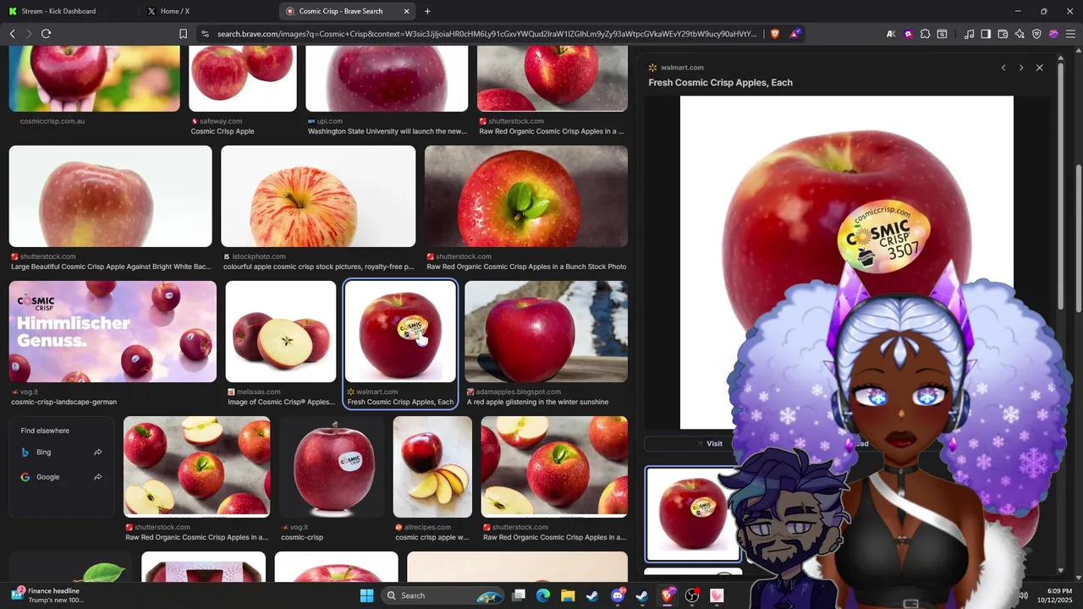Toggle the browser sidebar panel icon
Viewport: 1083px width, 609px height.
(x=986, y=34)
